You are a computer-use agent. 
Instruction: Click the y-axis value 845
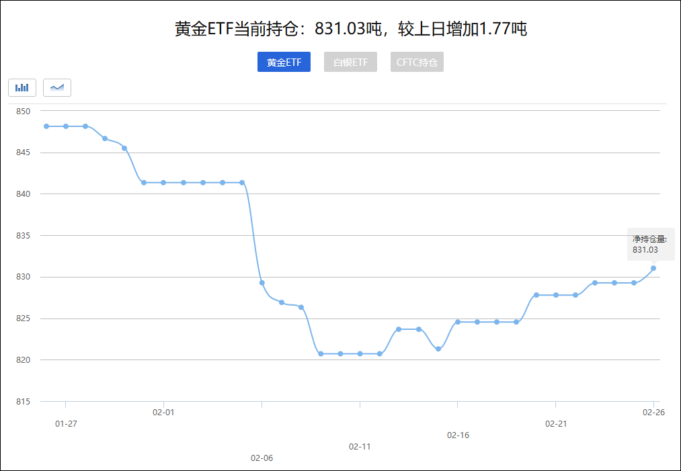tap(24, 153)
